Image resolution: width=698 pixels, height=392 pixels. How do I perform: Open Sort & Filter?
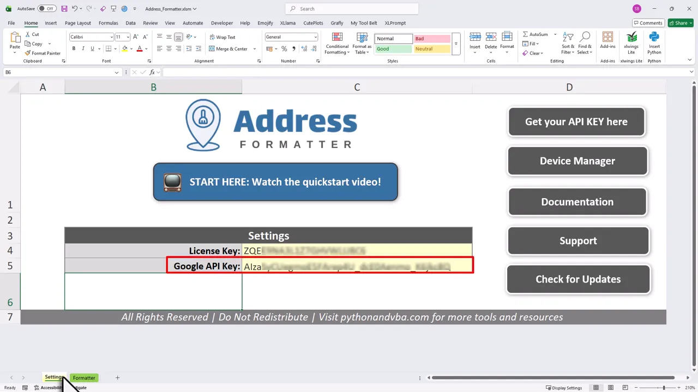pyautogui.click(x=568, y=44)
